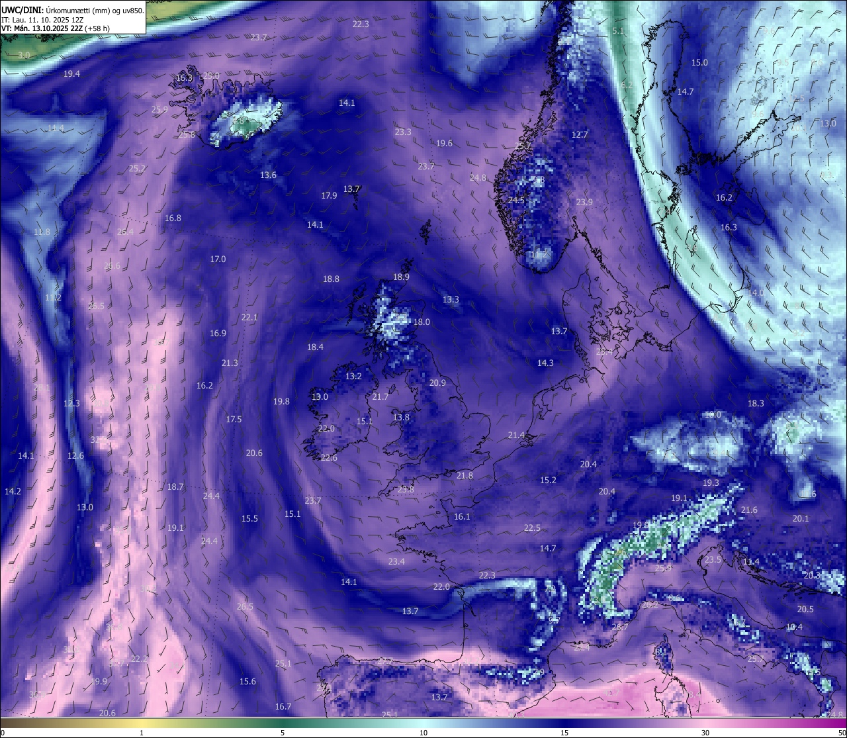
Task: Click the map value '18.4'
Action: click(x=315, y=347)
